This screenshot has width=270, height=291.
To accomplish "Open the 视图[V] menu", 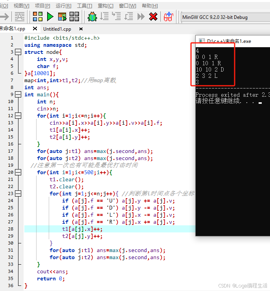I will click(21, 6).
